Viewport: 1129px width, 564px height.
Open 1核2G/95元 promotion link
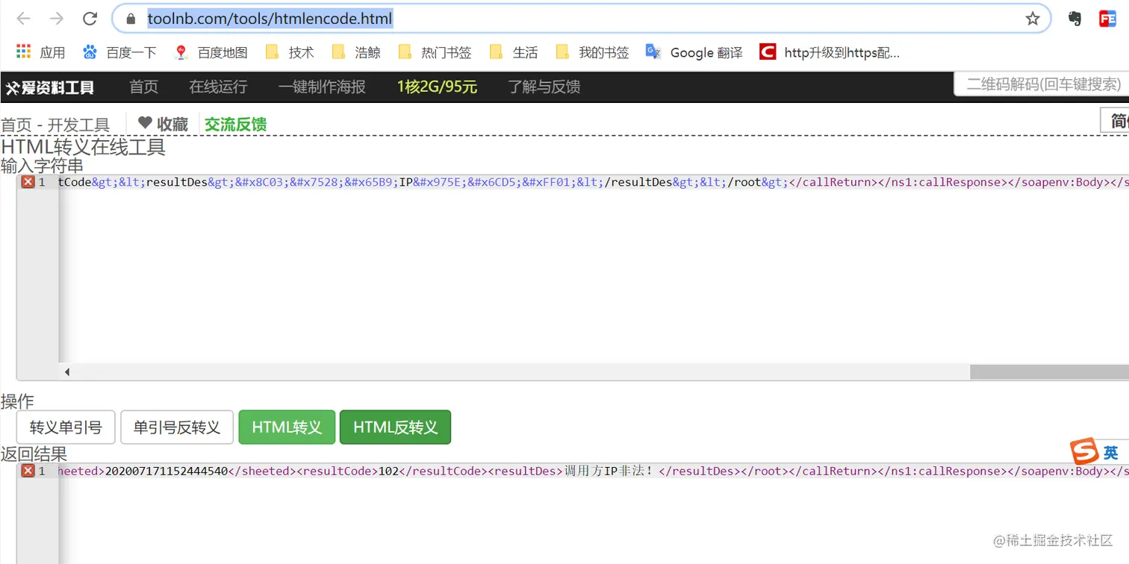tap(437, 87)
